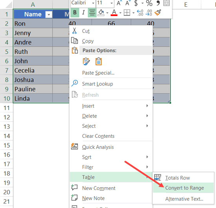Select paste with formatting brush option
Viewport: 216px width, 208px height.
[x=86, y=61]
